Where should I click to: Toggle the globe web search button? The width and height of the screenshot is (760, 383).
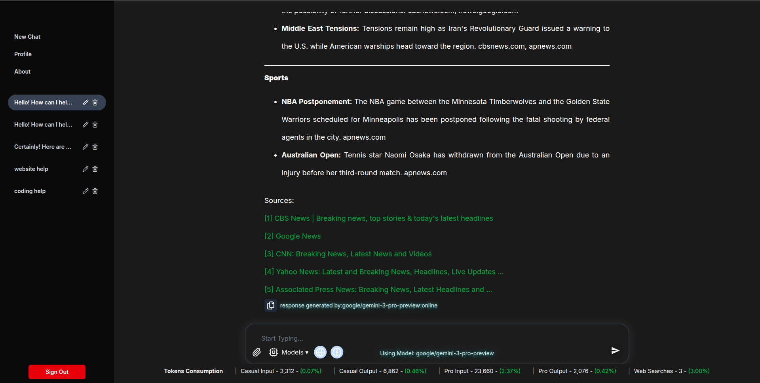(320, 352)
